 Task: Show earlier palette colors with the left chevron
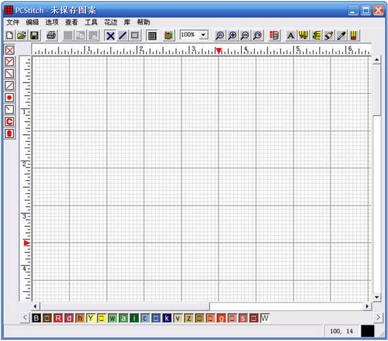pyautogui.click(x=25, y=318)
